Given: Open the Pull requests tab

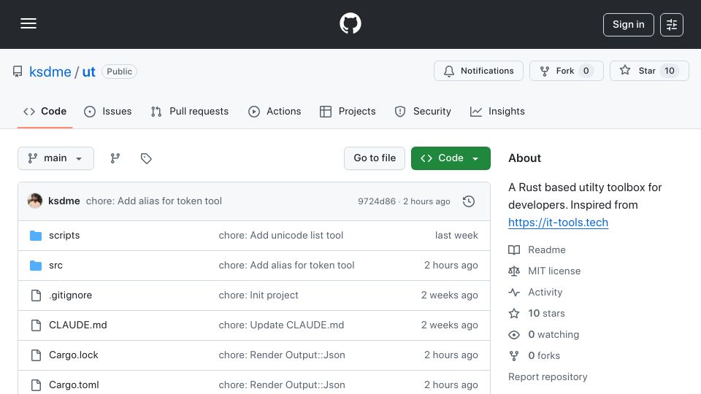Looking at the screenshot, I should coord(190,111).
